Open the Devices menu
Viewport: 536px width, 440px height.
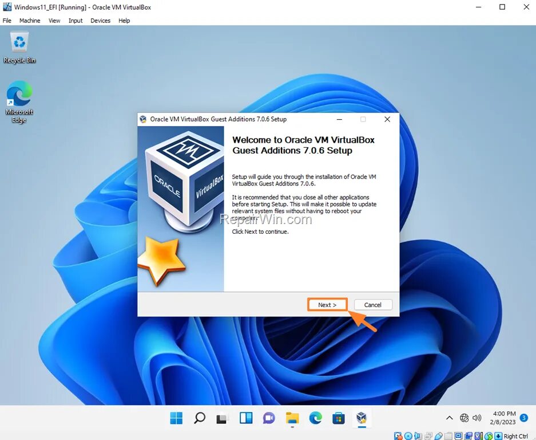click(x=100, y=21)
